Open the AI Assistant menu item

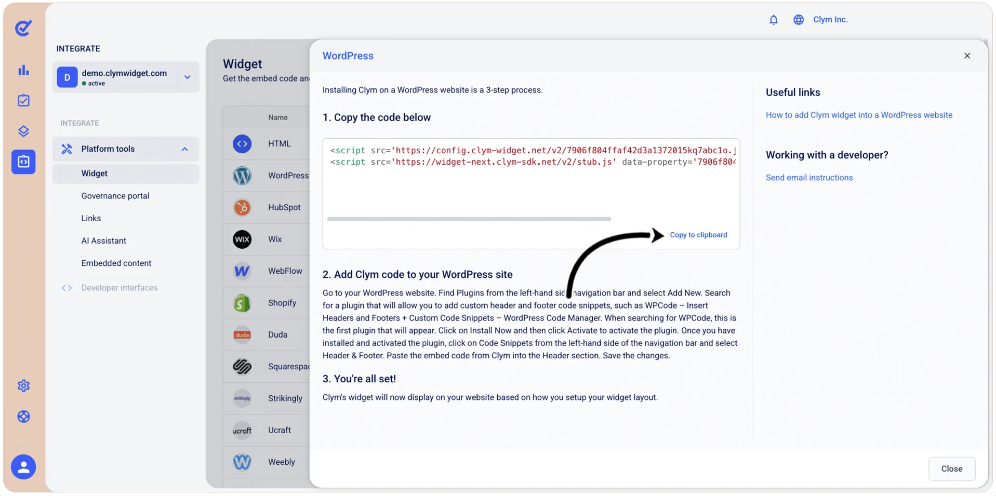[x=103, y=240]
